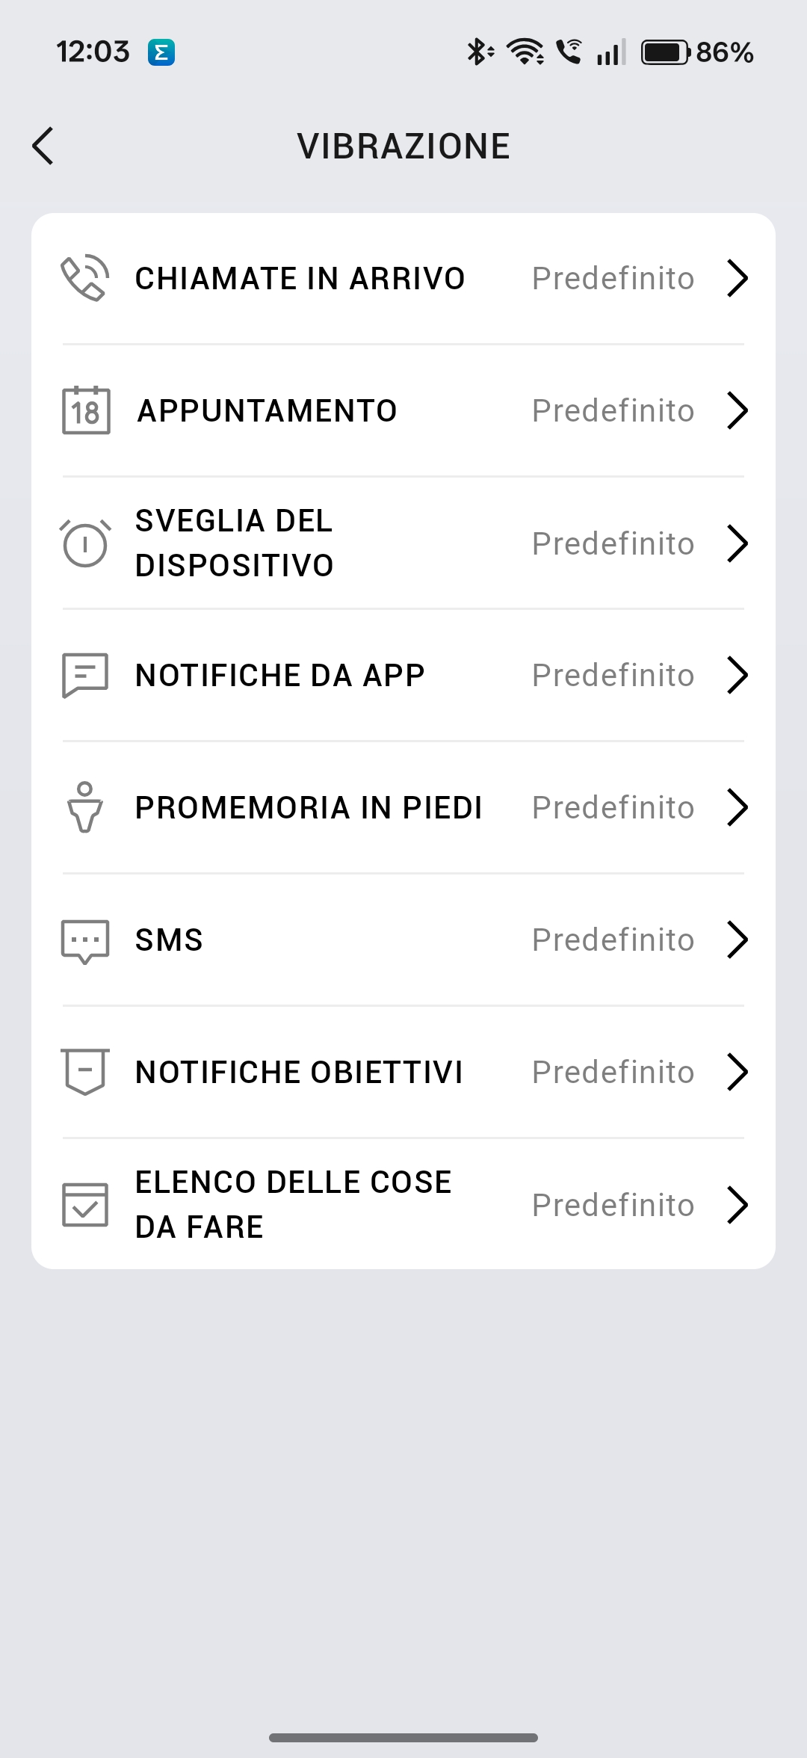Open Notifiche da app vibration settings
Image resolution: width=807 pixels, height=1758 pixels.
(279, 675)
